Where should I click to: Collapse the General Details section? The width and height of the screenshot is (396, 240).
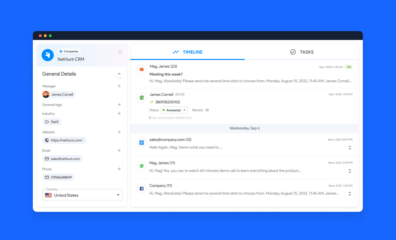[119, 74]
